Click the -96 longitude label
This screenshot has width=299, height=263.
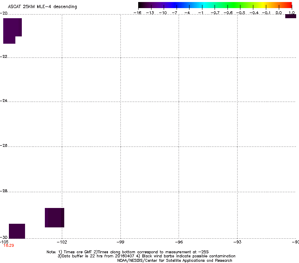coord(179,242)
